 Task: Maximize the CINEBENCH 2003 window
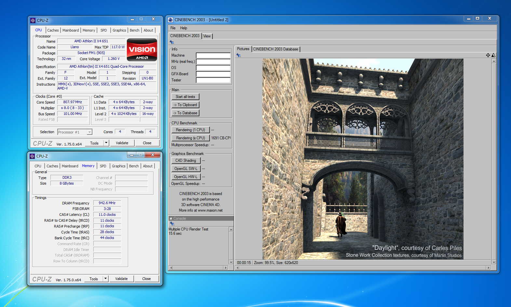point(477,19)
